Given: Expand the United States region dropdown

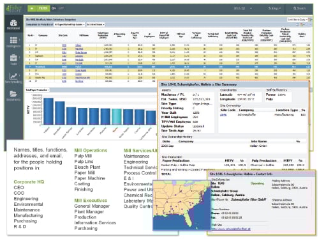Looking at the screenshot, I should point(96,24).
